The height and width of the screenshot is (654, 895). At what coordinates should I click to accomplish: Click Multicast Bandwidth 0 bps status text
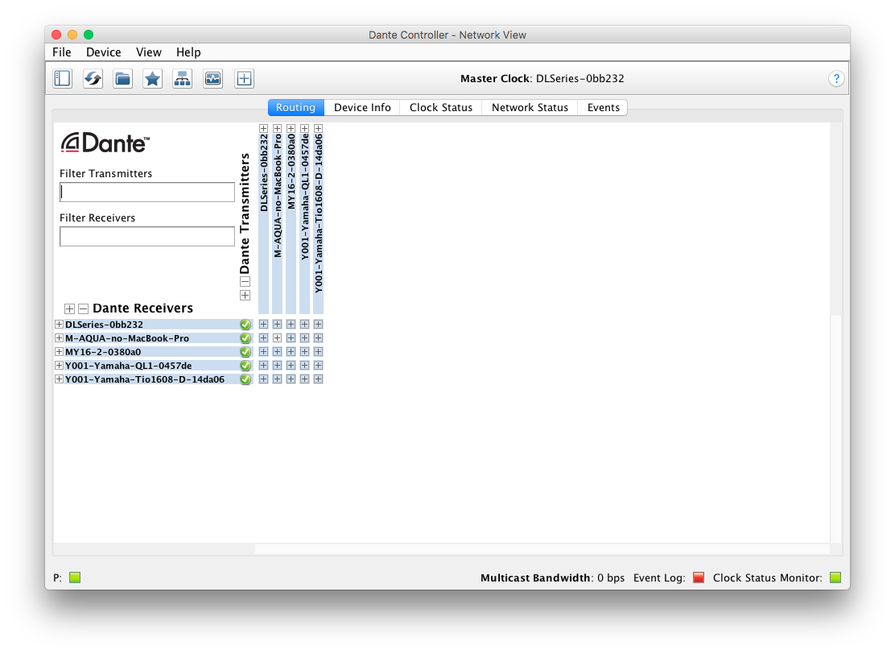tap(552, 577)
